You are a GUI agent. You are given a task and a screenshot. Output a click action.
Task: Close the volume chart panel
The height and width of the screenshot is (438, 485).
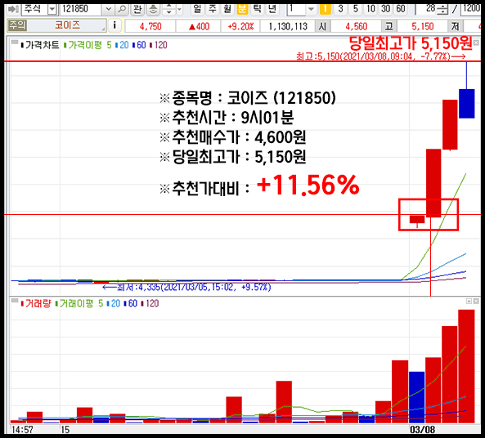(x=476, y=301)
